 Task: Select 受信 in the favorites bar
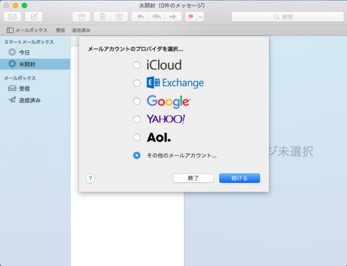tap(60, 30)
